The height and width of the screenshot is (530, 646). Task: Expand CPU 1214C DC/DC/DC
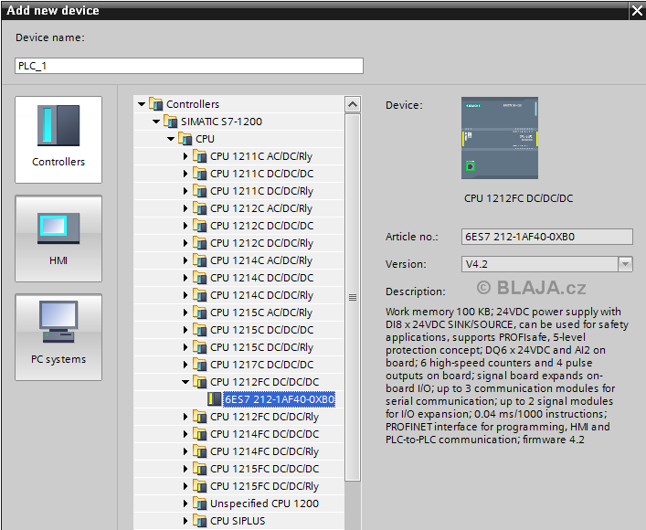185,278
